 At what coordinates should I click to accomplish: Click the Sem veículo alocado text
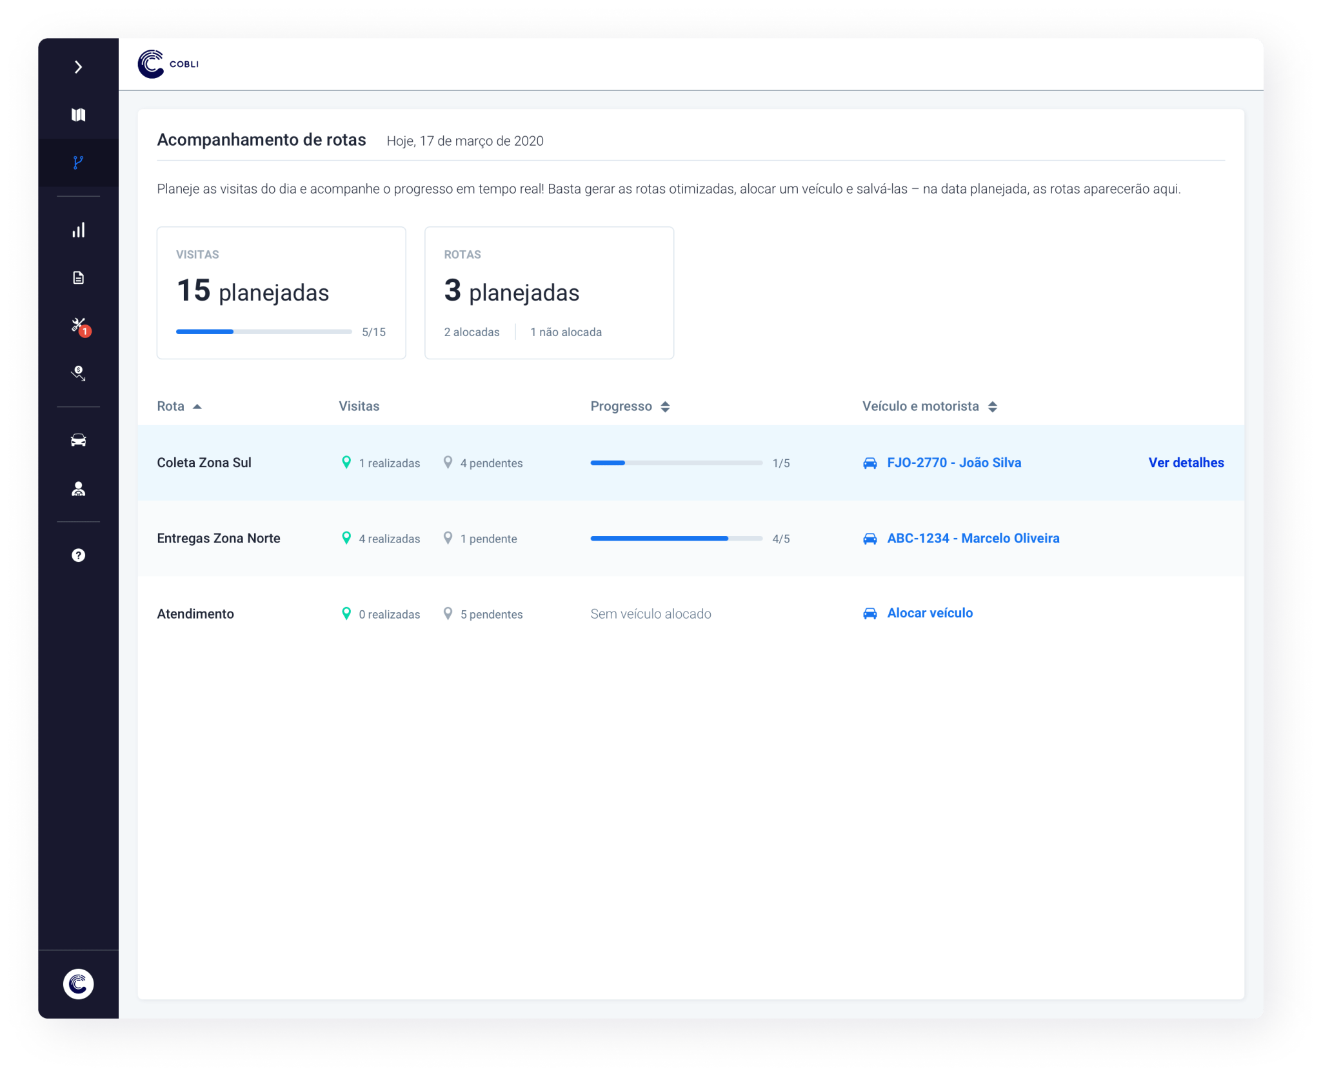tap(651, 613)
